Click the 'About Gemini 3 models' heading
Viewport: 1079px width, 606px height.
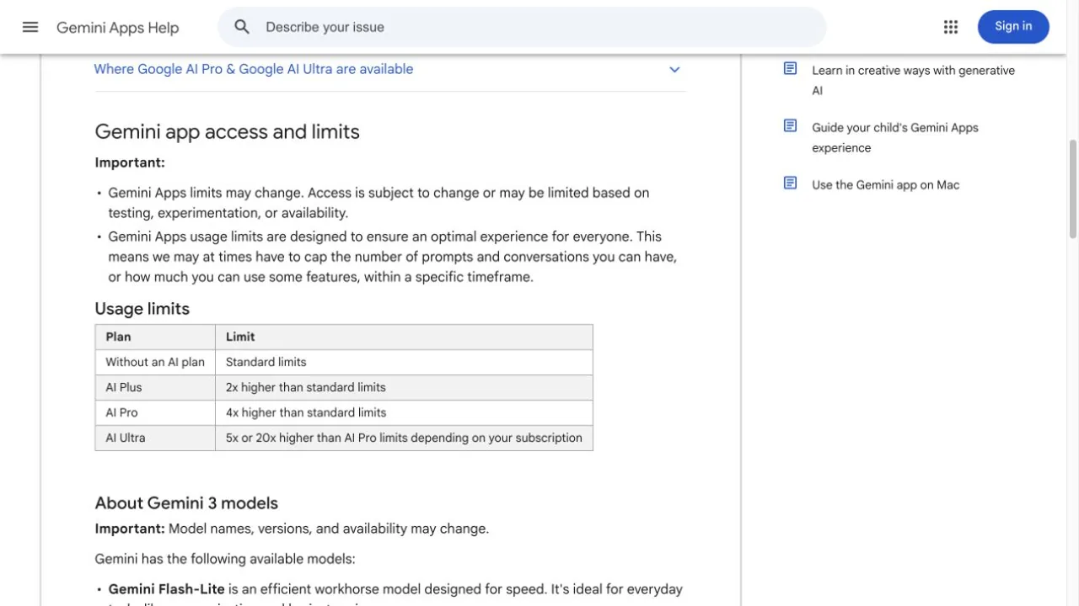[186, 503]
